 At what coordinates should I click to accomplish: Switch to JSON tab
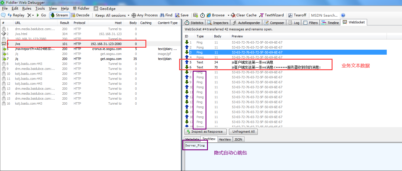(x=238, y=139)
